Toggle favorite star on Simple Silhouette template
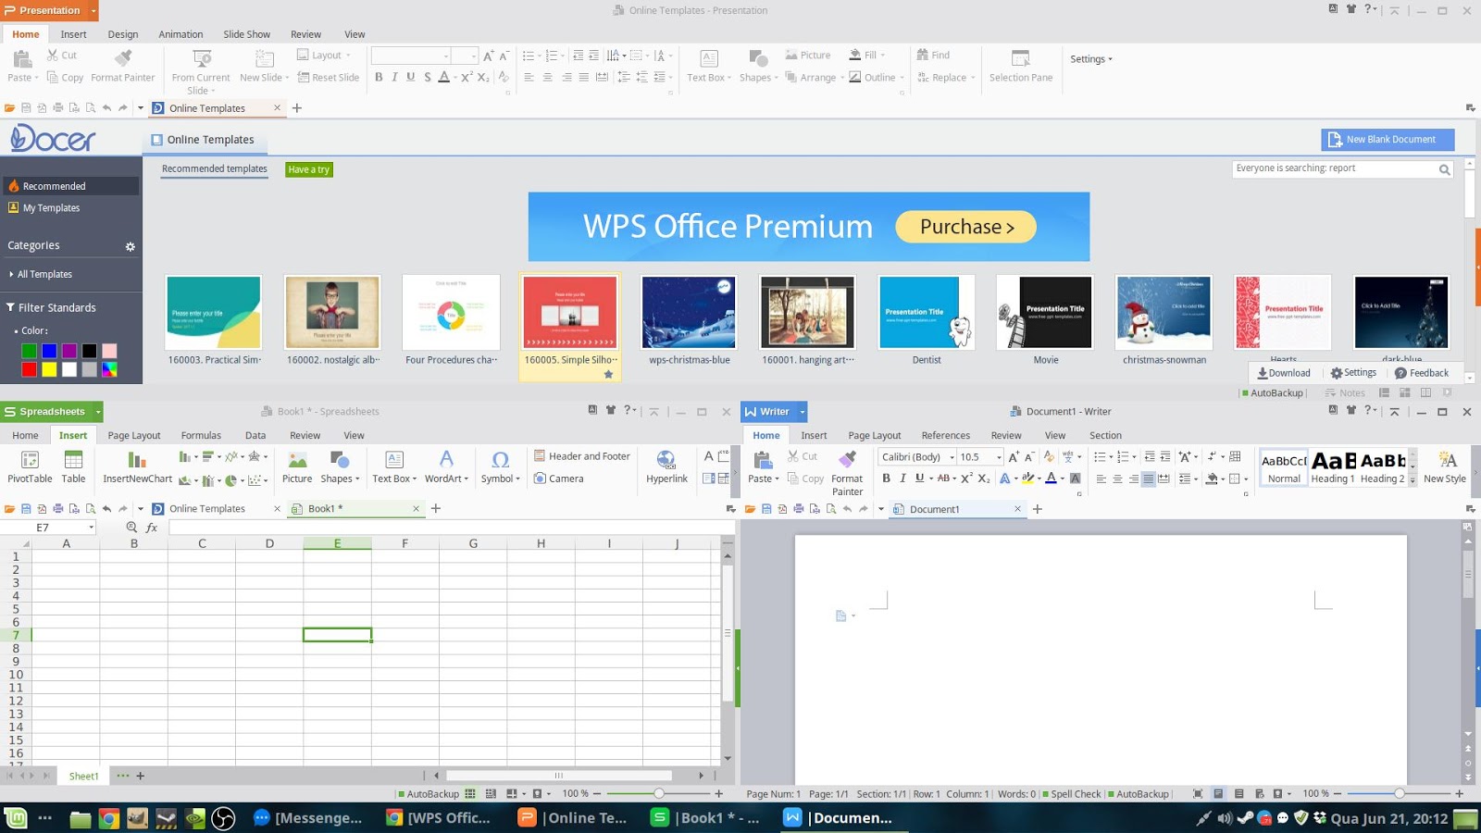Image resolution: width=1481 pixels, height=833 pixels. coord(608,374)
